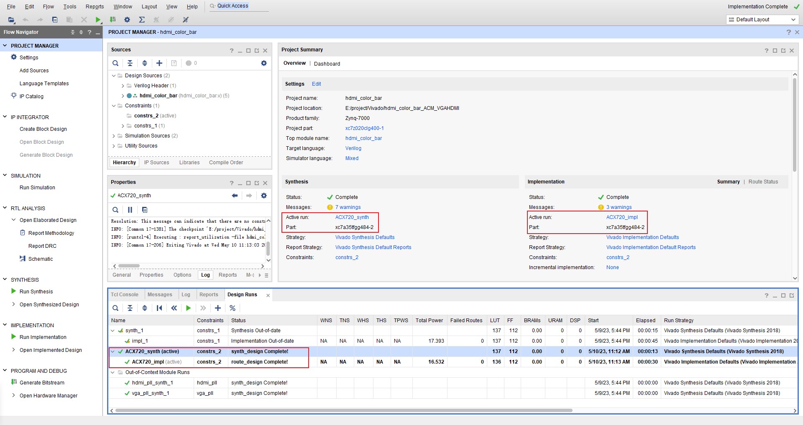Screen dimensions: 803x425
Task: Expand Open Hardware Manager
Action: click(x=14, y=395)
